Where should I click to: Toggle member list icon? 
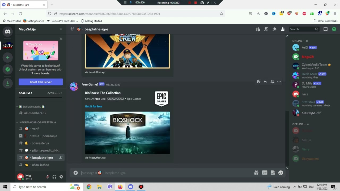click(283, 29)
